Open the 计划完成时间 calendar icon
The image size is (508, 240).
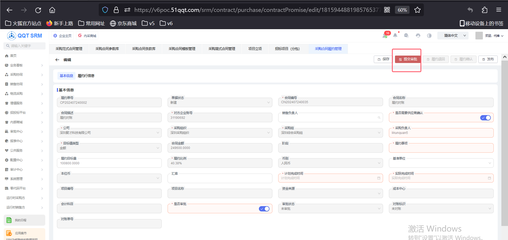(379, 178)
